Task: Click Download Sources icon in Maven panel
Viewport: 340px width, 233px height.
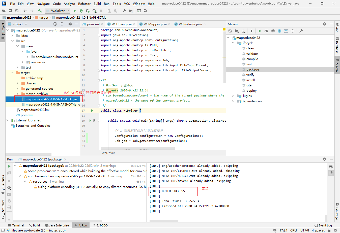Action: pyautogui.click(x=243, y=31)
